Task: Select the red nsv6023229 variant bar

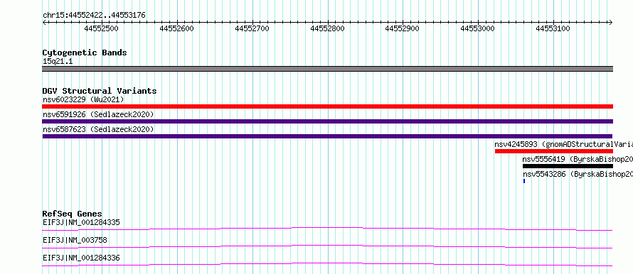Action: click(x=327, y=106)
